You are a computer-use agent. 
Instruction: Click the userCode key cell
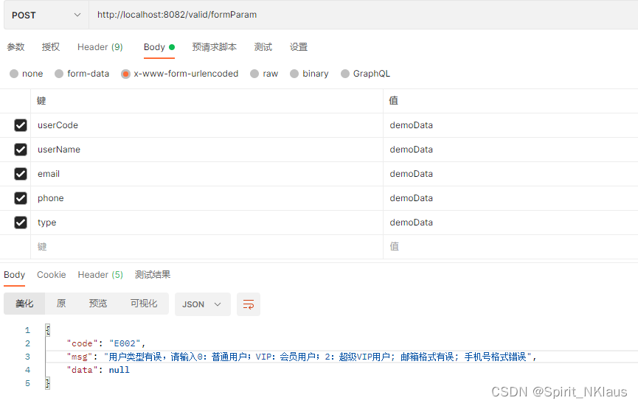(207, 125)
